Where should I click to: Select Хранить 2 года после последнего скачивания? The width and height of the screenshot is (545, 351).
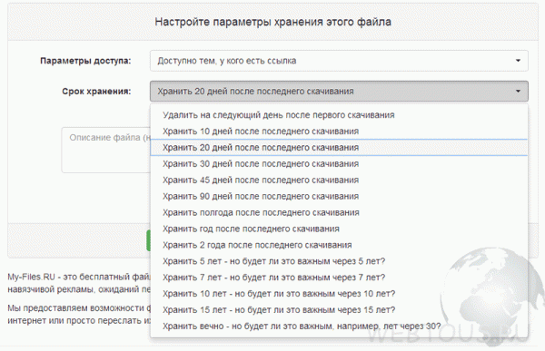(x=339, y=245)
